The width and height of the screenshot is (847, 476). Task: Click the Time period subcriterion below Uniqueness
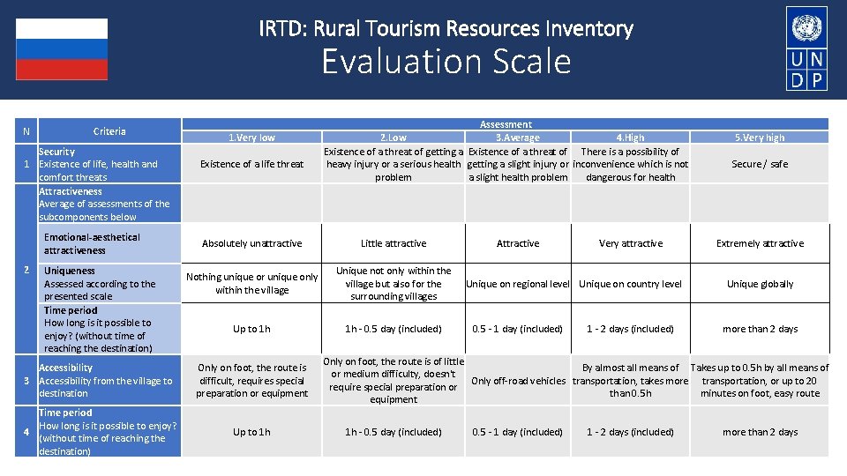[109, 329]
